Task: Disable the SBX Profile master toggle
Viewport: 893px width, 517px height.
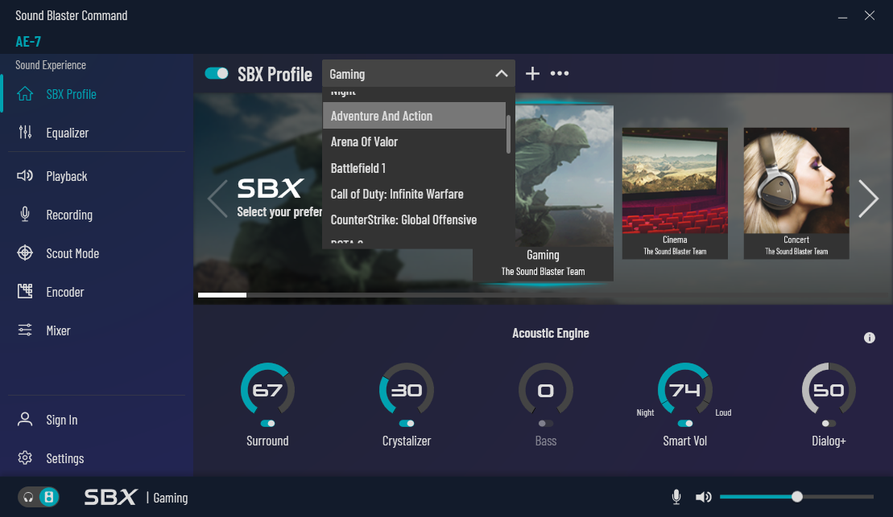Action: tap(217, 74)
